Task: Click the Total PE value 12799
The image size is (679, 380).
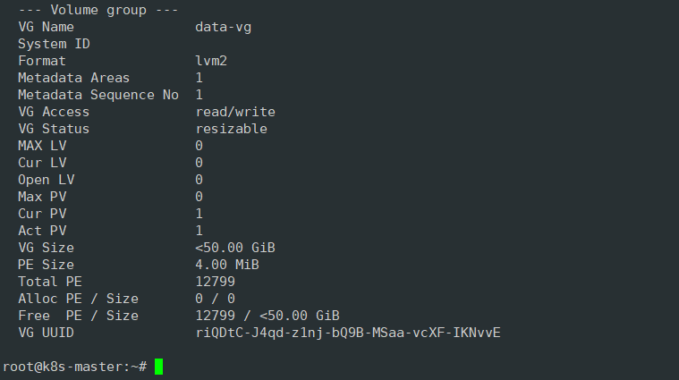Action: pyautogui.click(x=215, y=282)
